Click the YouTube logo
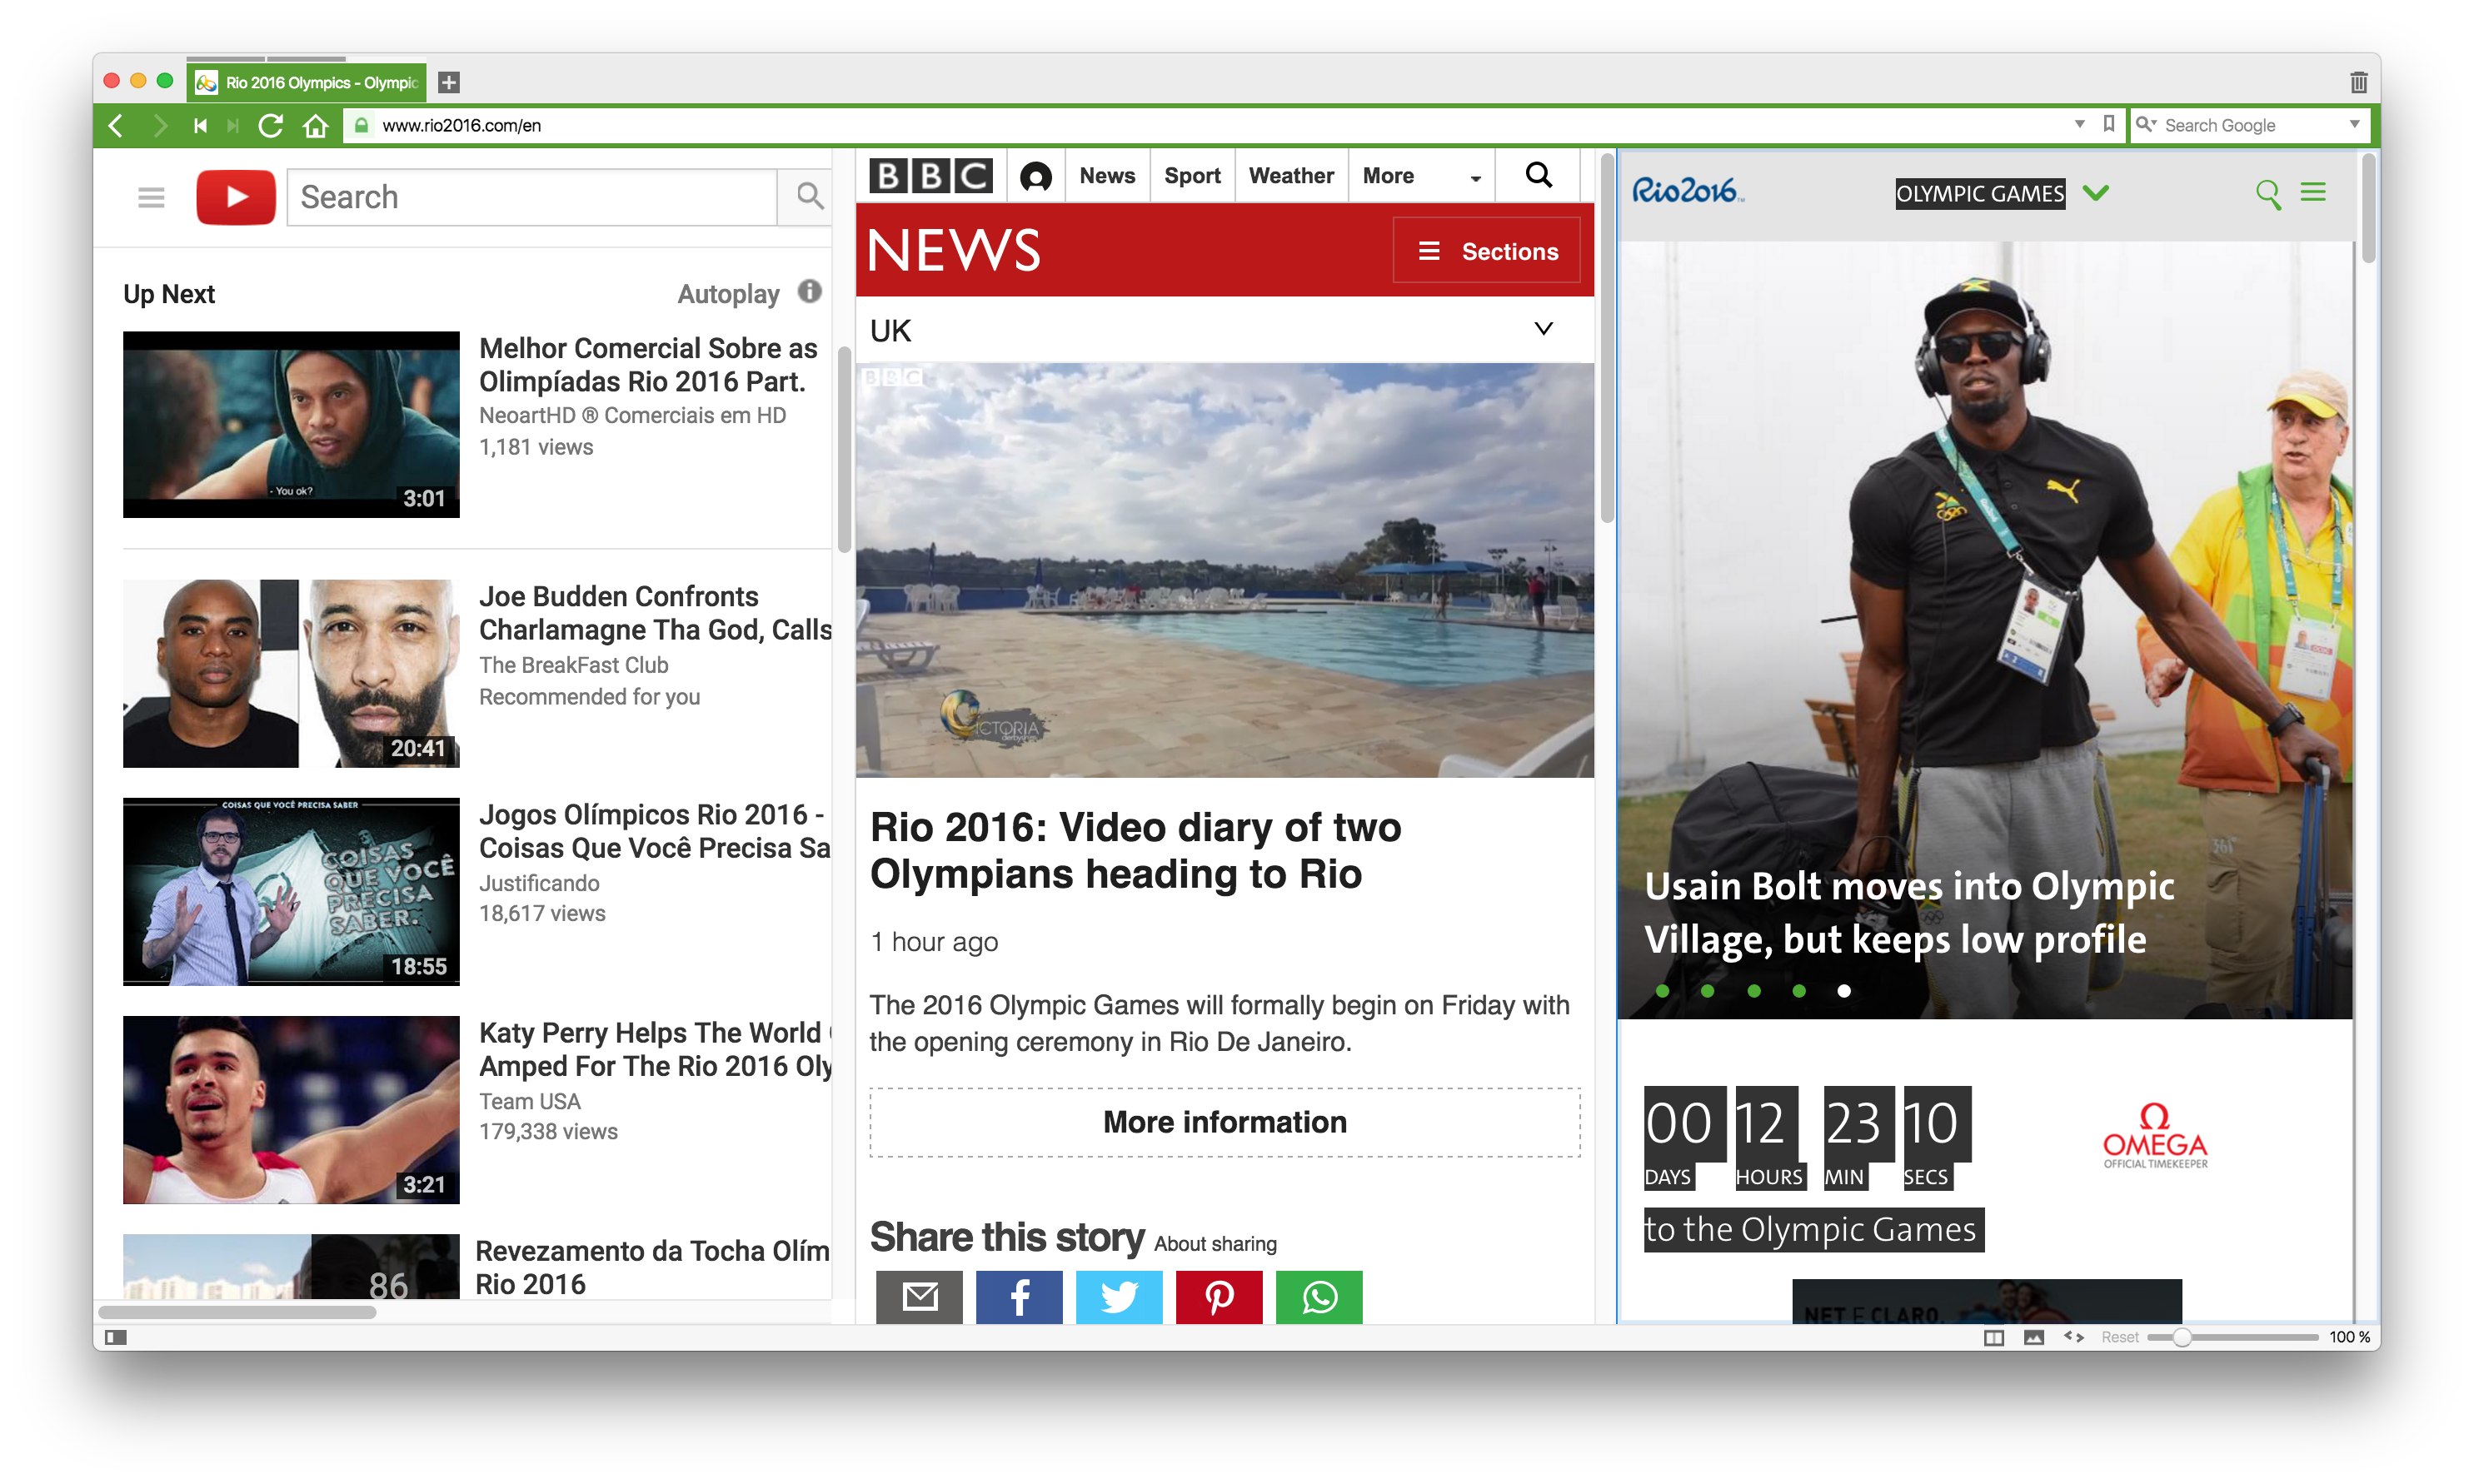 pos(236,197)
